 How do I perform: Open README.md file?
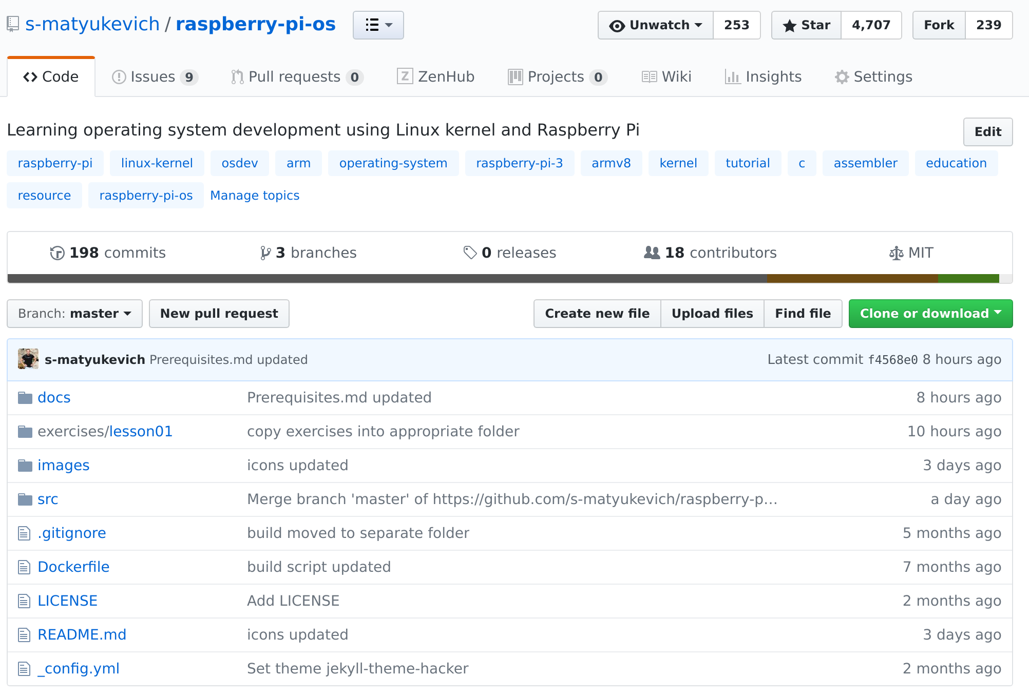tap(82, 635)
